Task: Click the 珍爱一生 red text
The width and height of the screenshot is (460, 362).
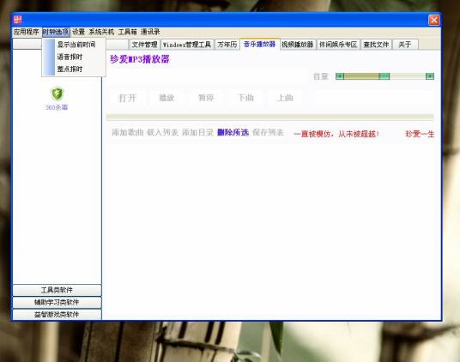Action: [420, 134]
